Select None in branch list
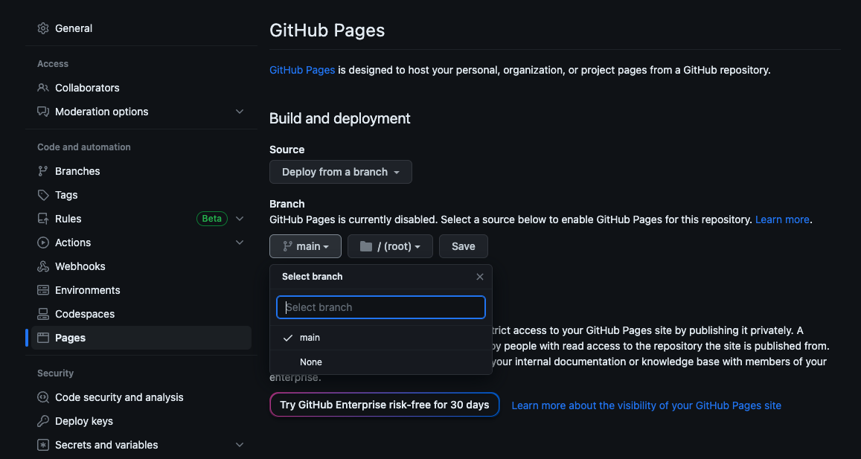Screen dimensions: 861x459 pos(380,362)
